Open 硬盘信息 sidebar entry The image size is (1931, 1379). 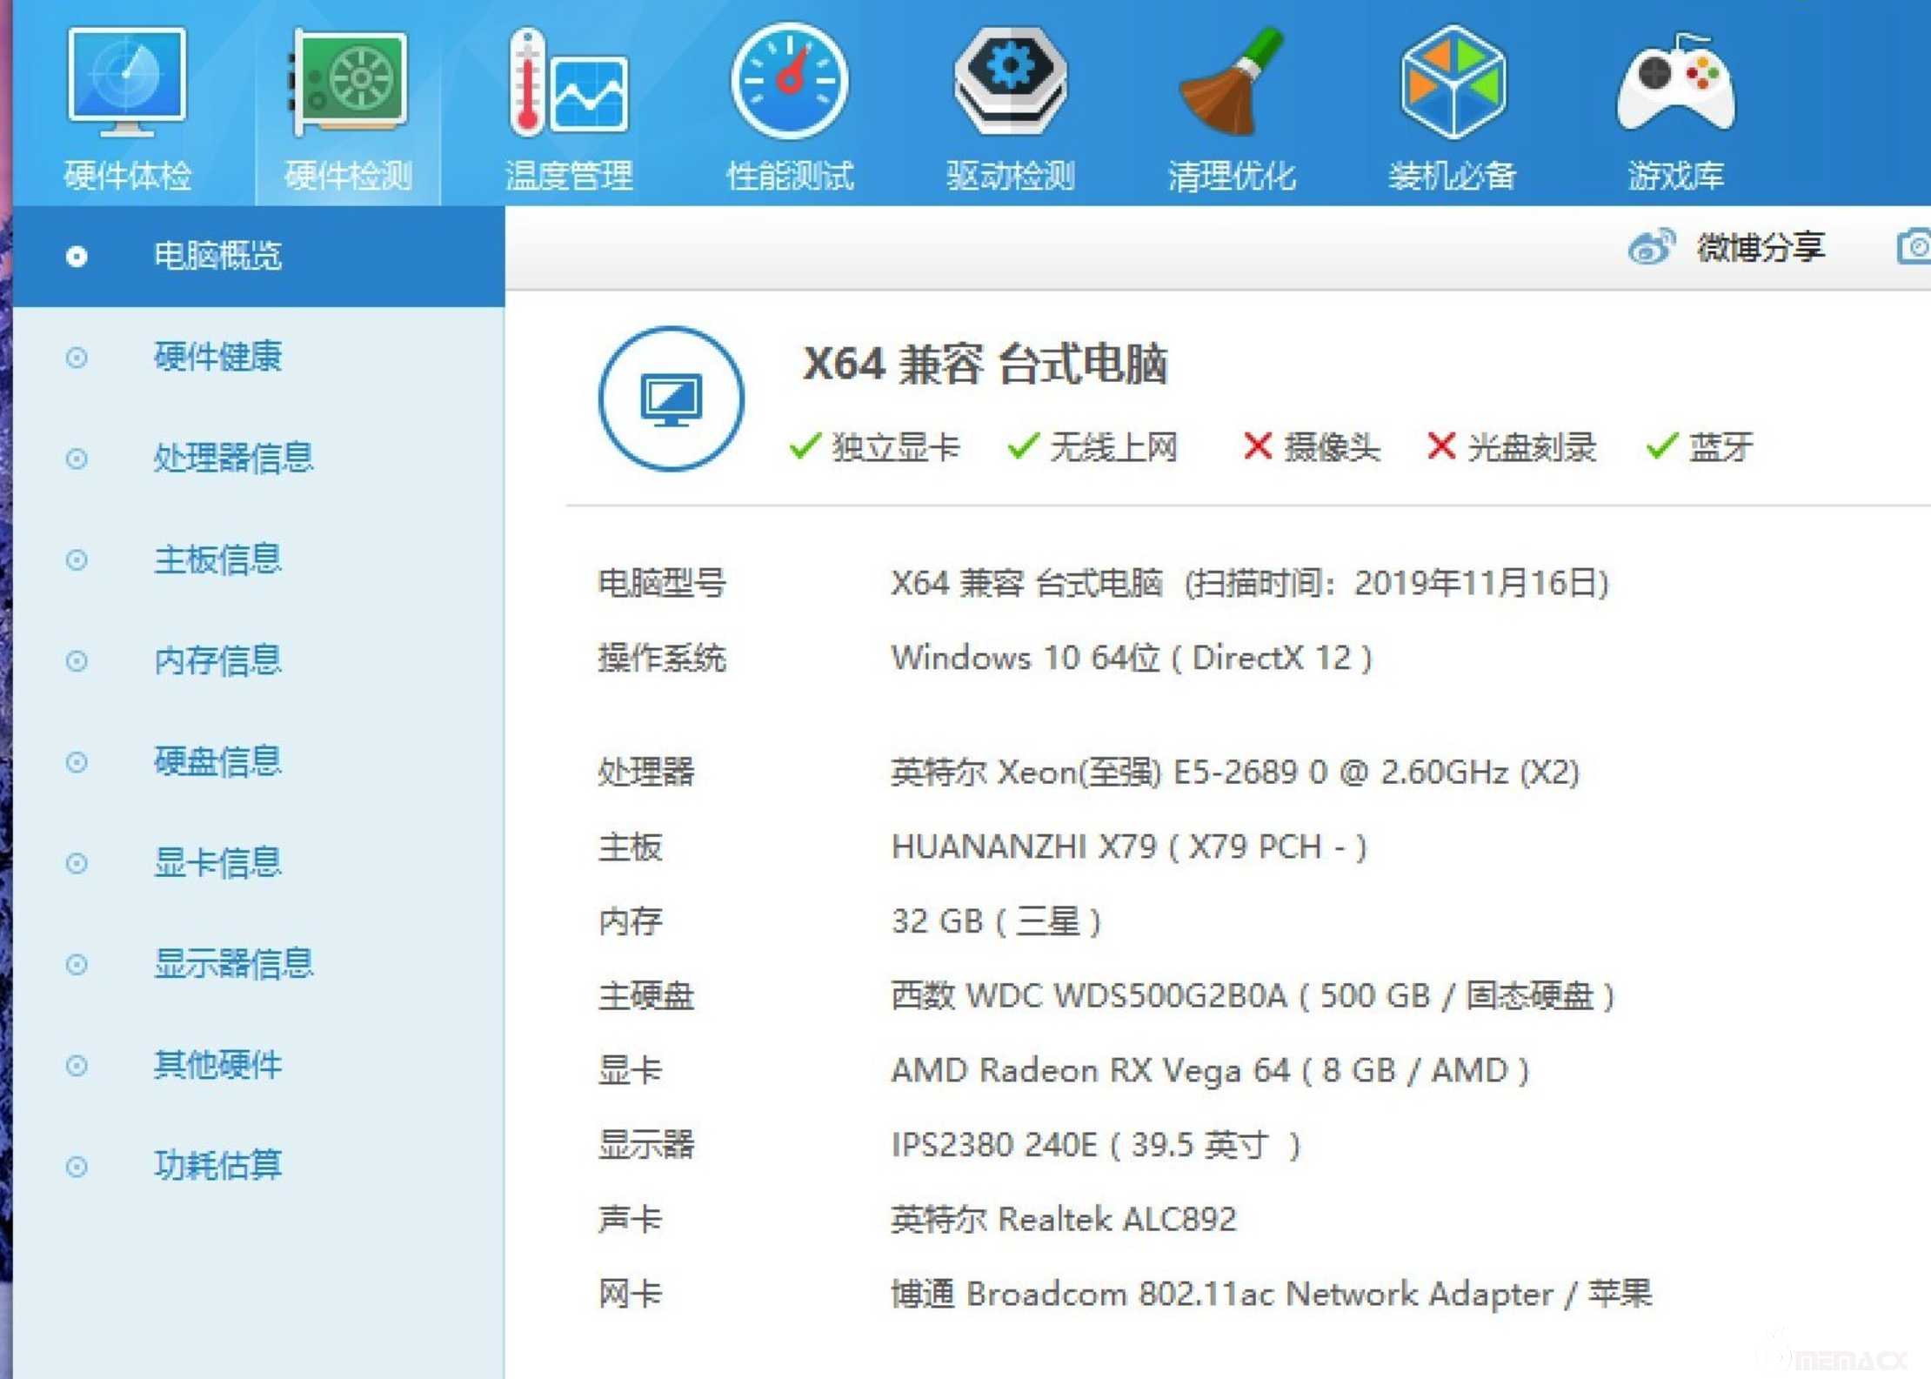217,761
